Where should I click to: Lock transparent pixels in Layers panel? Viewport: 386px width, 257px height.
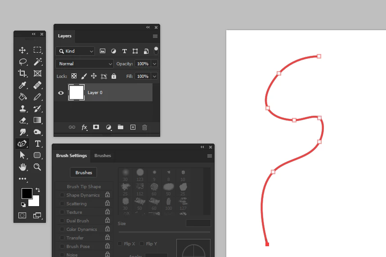point(74,76)
